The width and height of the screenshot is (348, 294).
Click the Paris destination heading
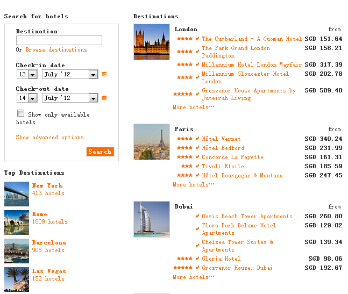point(184,129)
